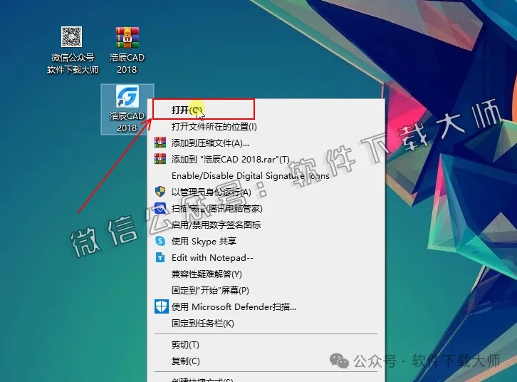This screenshot has height=382, width=517.
Task: Click the Notepad-- icon in context menu
Action: pyautogui.click(x=160, y=257)
